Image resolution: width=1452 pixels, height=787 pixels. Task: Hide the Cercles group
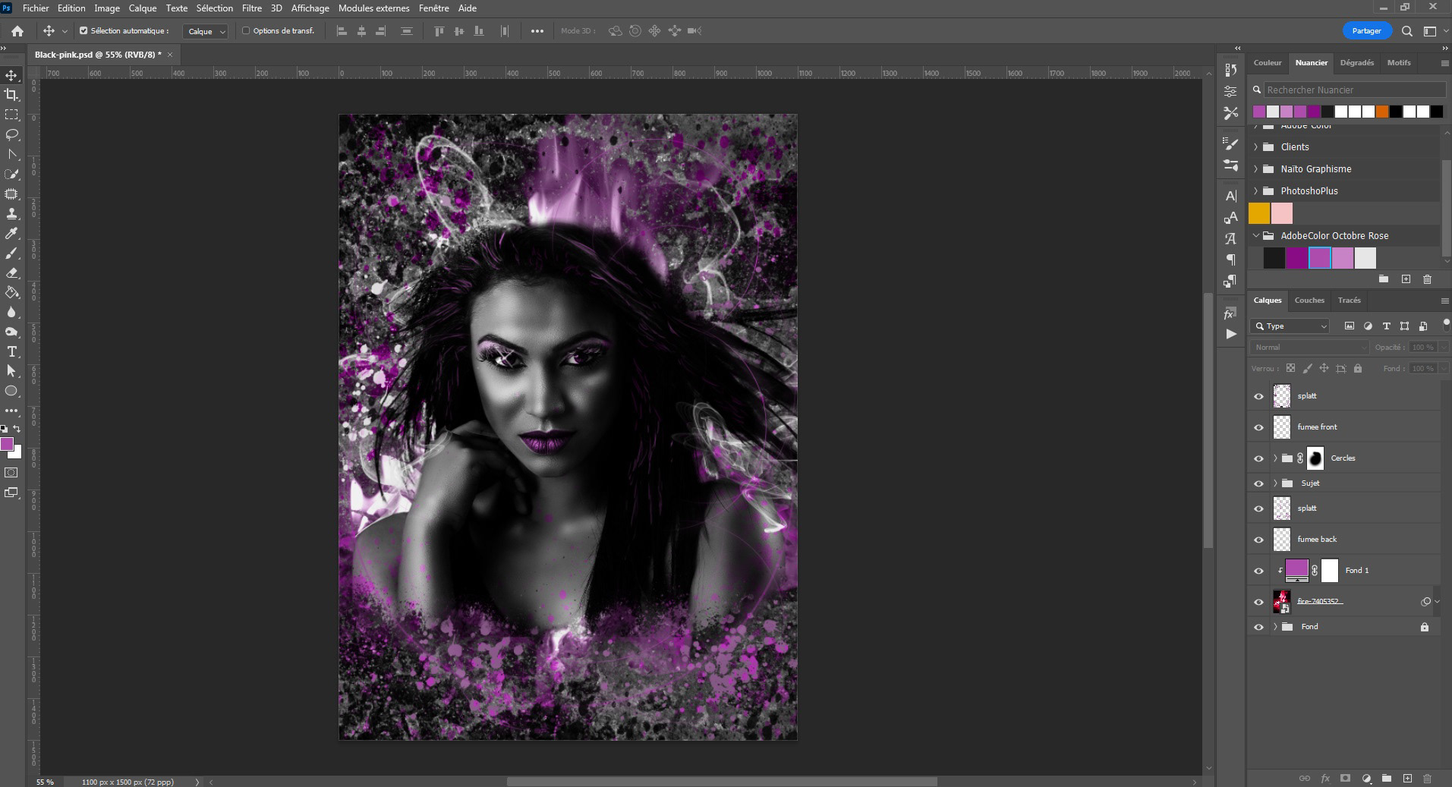(1258, 458)
